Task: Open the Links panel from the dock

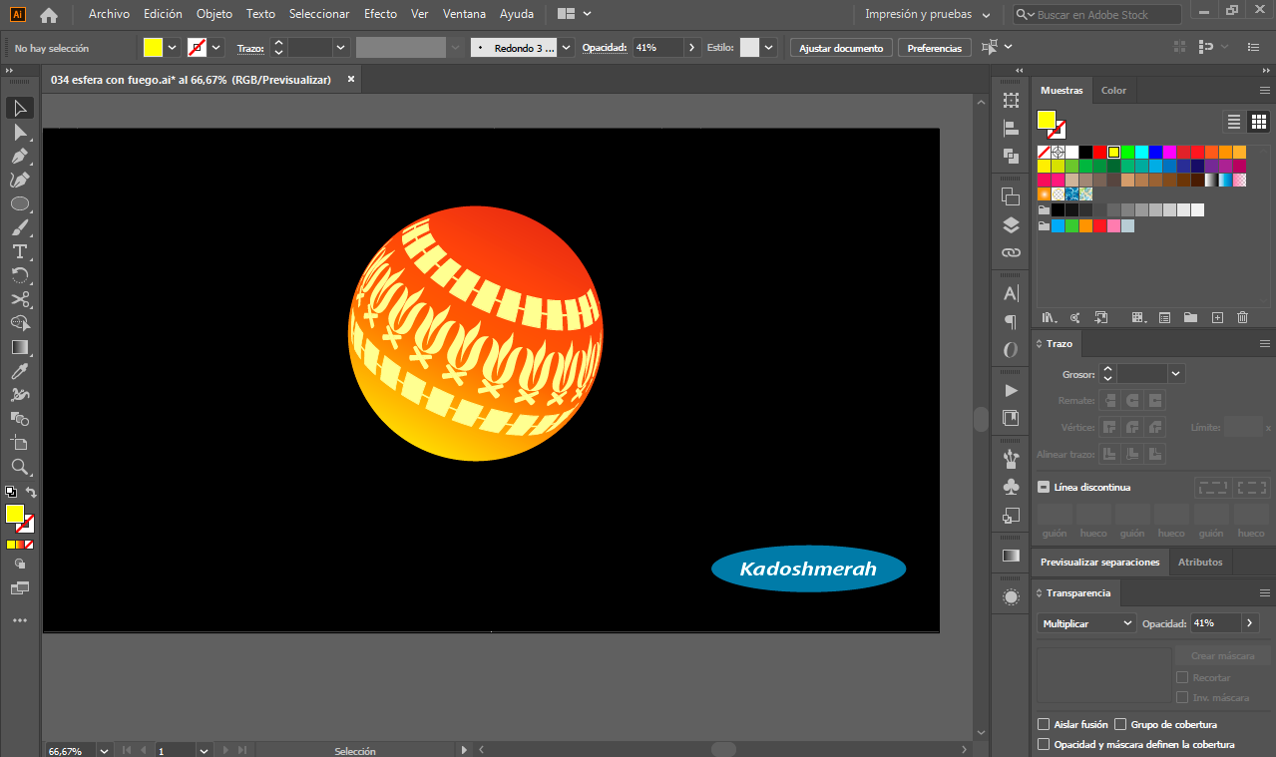Action: tap(1011, 253)
